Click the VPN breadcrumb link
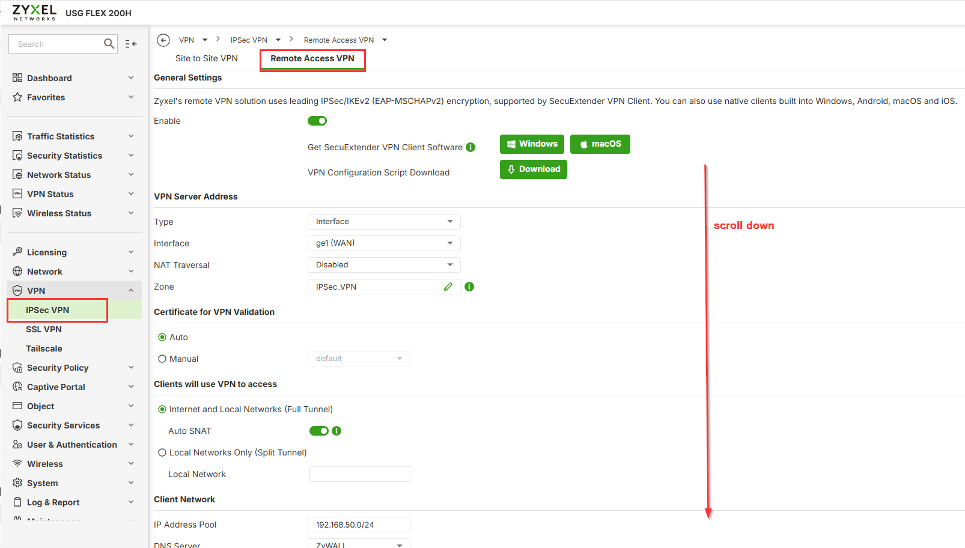 [186, 40]
